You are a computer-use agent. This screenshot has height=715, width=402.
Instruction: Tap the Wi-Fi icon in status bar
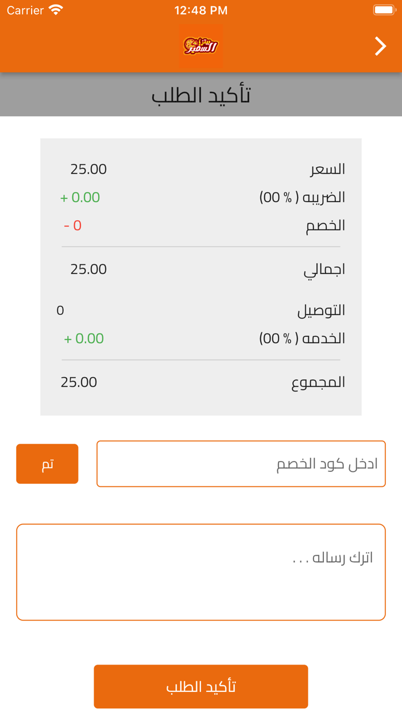[x=56, y=10]
